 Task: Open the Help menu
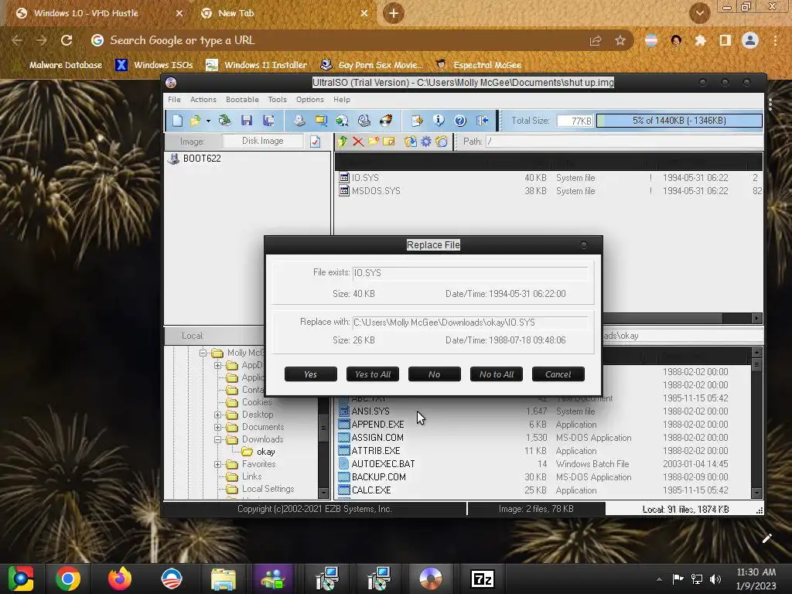[341, 100]
